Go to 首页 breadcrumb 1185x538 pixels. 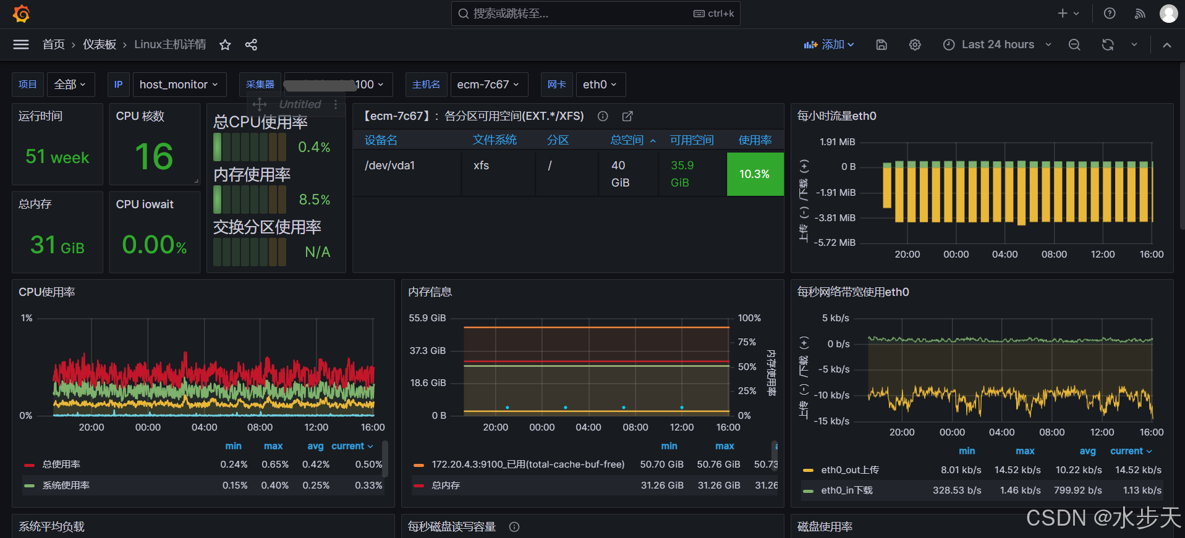[53, 44]
